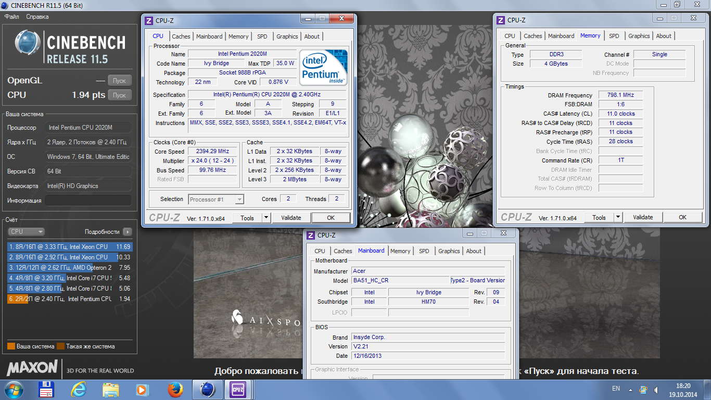The image size is (711, 400).
Task: Open the floppy disk taskbar icon
Action: [47, 390]
